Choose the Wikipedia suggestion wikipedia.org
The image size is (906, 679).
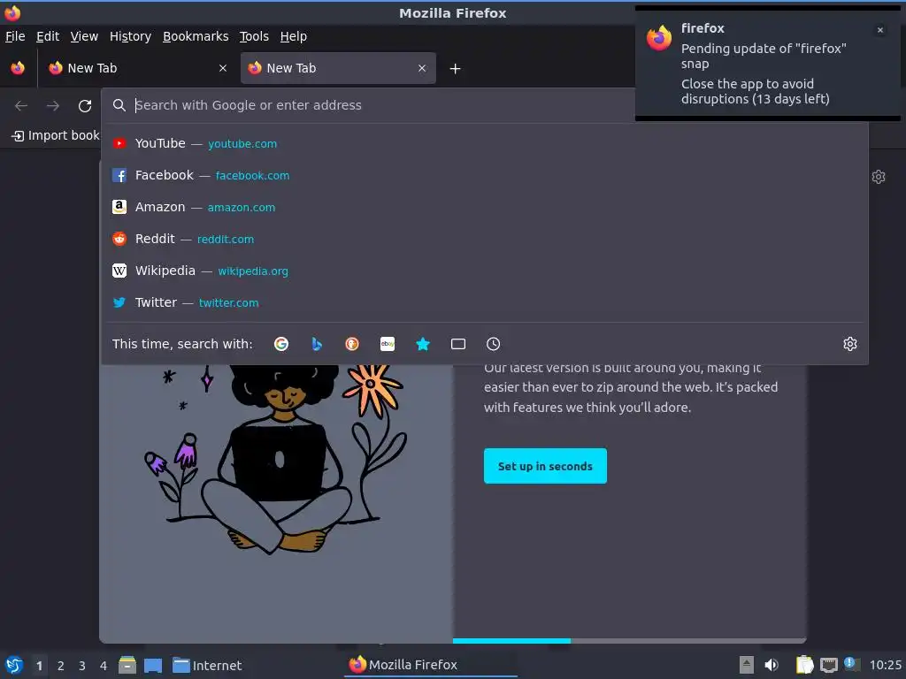(484, 271)
